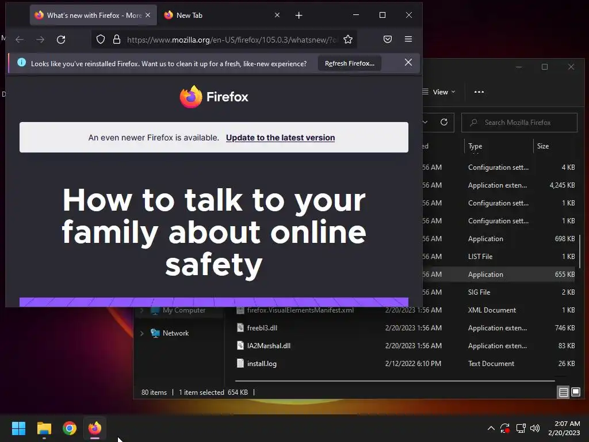The image size is (589, 442).
Task: Click Search Mozilla Firefox field
Action: 519,123
